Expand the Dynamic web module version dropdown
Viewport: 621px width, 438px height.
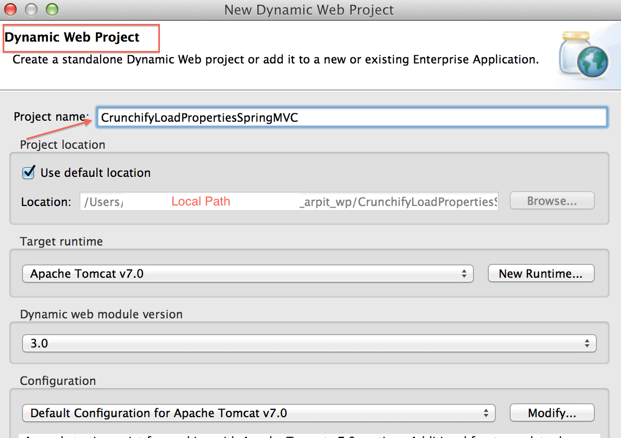309,343
